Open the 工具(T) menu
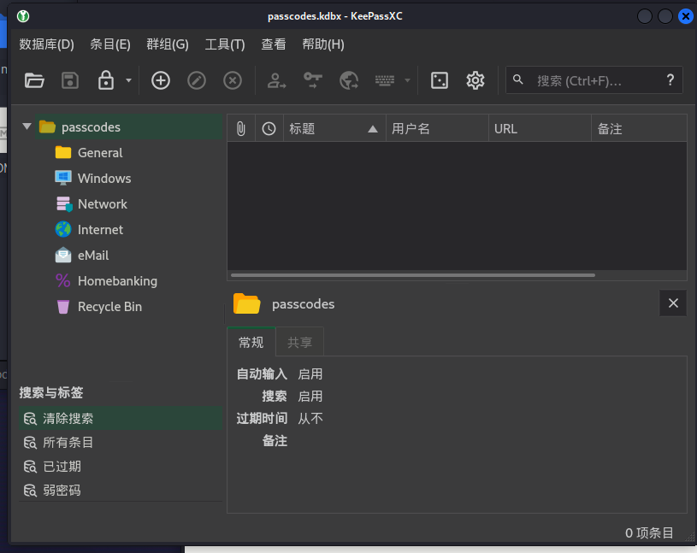697x553 pixels. [225, 44]
